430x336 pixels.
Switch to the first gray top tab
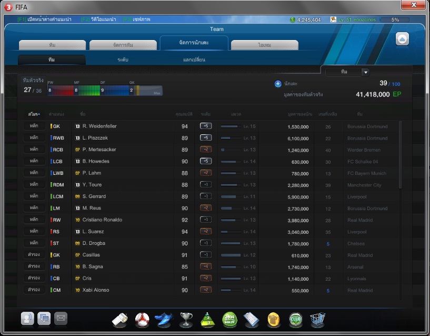pos(52,45)
